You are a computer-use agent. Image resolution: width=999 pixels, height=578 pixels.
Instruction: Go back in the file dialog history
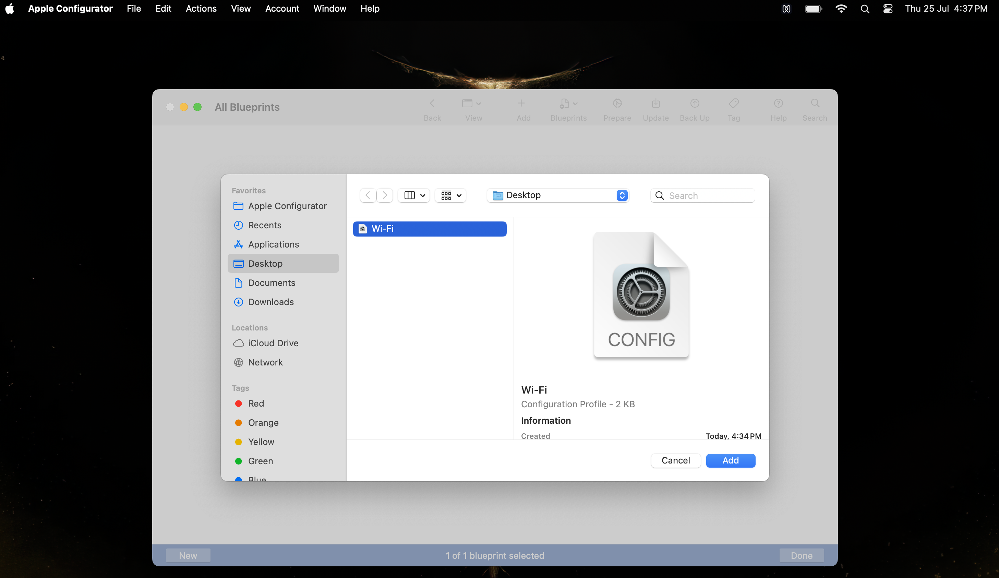click(368, 195)
